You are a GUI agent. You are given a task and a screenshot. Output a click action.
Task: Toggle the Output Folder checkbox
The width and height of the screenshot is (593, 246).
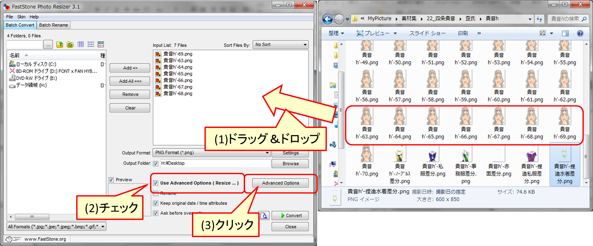(x=156, y=164)
